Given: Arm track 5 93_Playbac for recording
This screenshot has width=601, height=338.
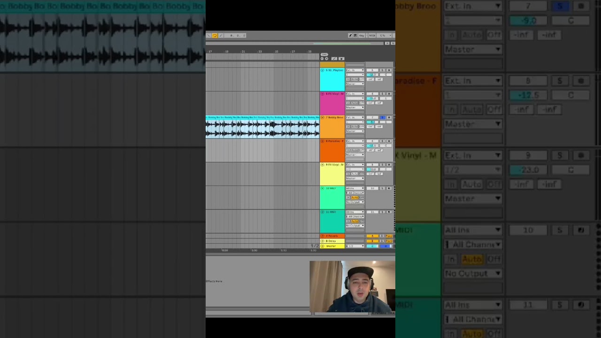Looking at the screenshot, I should [389, 70].
